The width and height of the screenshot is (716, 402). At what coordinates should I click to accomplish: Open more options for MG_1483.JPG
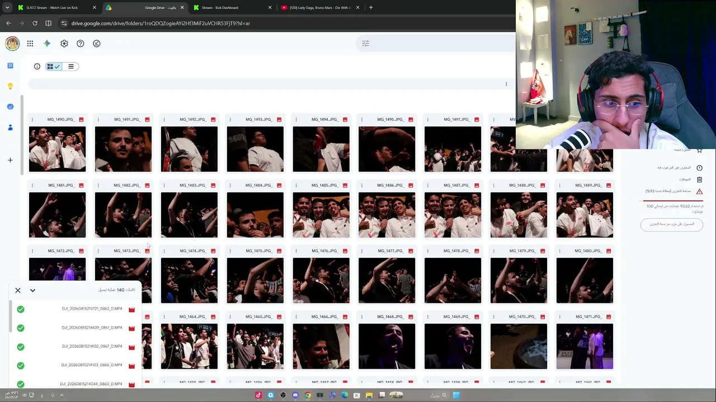click(164, 185)
